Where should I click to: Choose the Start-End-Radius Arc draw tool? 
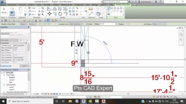[109, 12]
